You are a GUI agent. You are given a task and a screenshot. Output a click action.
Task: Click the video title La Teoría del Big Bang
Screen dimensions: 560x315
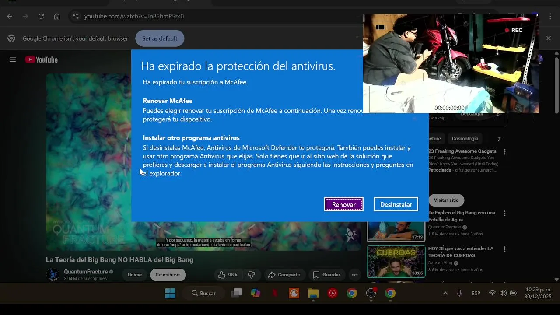point(119,260)
